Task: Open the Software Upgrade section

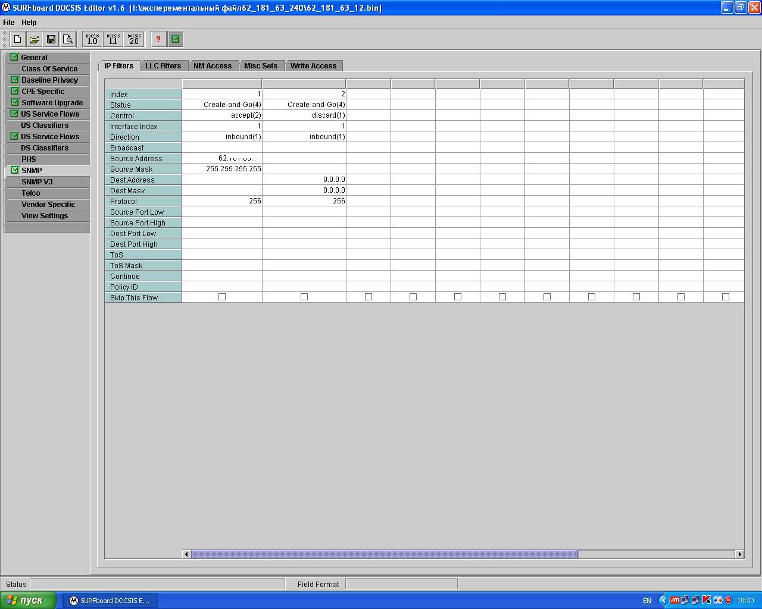Action: tap(47, 103)
